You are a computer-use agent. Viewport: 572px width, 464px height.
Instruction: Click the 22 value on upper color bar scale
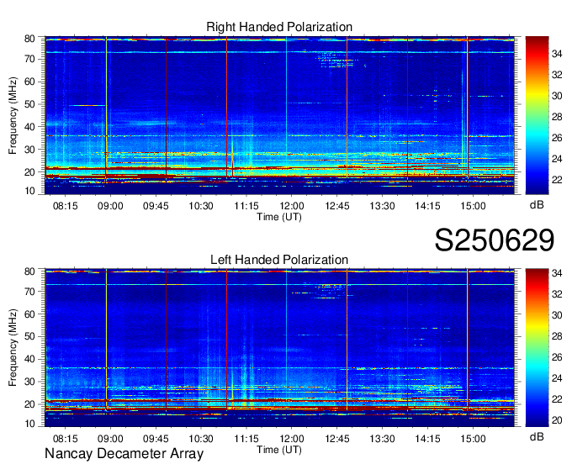click(x=557, y=180)
